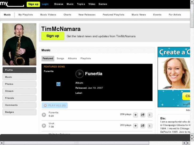Go to My Playlists
194x145 pixels.
pos(26,15)
